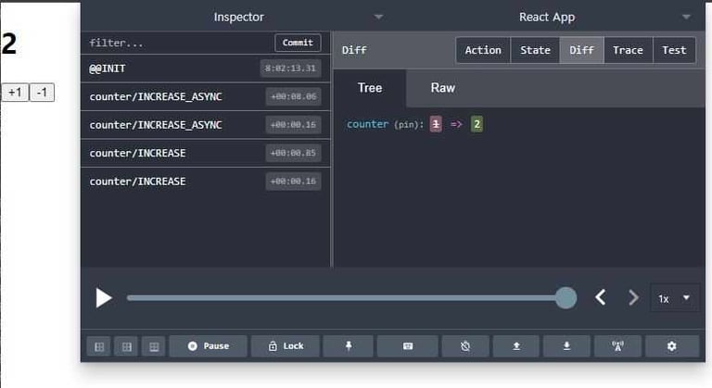The height and width of the screenshot is (388, 712).
Task: Open the Remote antenna icon
Action: click(x=618, y=345)
